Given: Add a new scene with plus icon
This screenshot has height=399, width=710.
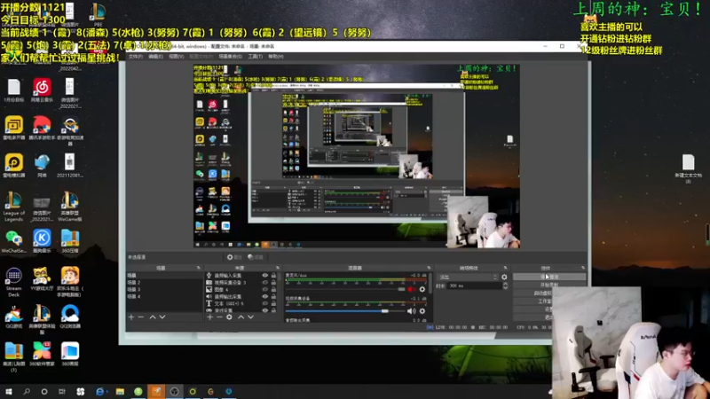Looking at the screenshot, I should (x=131, y=317).
